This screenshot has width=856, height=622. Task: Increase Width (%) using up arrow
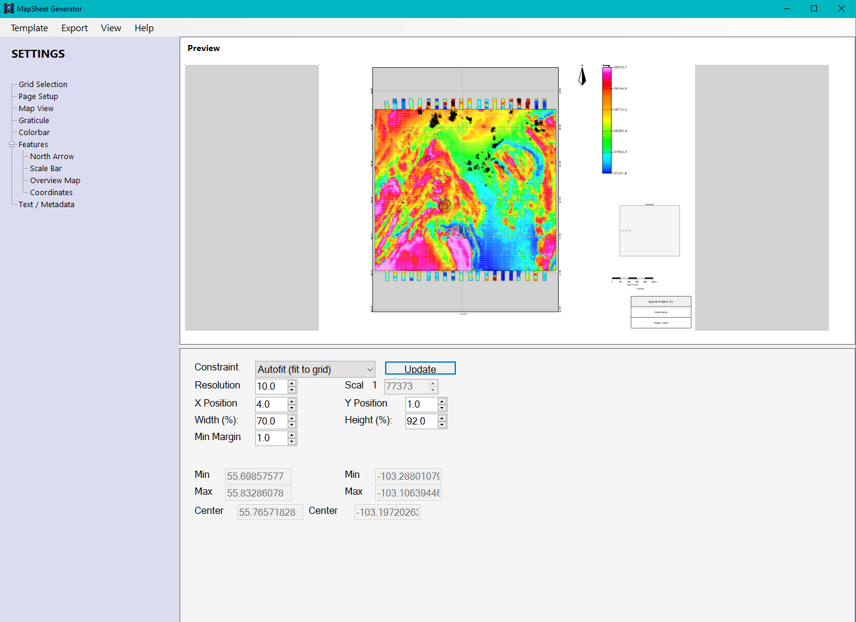coord(292,418)
